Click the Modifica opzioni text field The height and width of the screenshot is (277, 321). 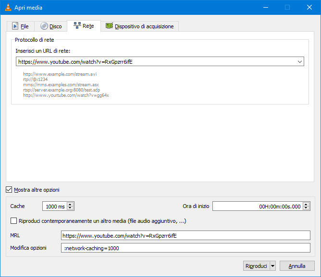(185, 248)
